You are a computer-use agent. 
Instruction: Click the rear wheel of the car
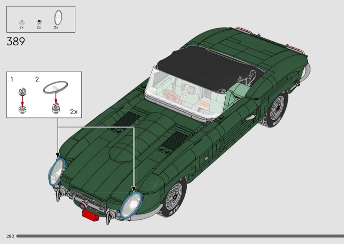275,109
